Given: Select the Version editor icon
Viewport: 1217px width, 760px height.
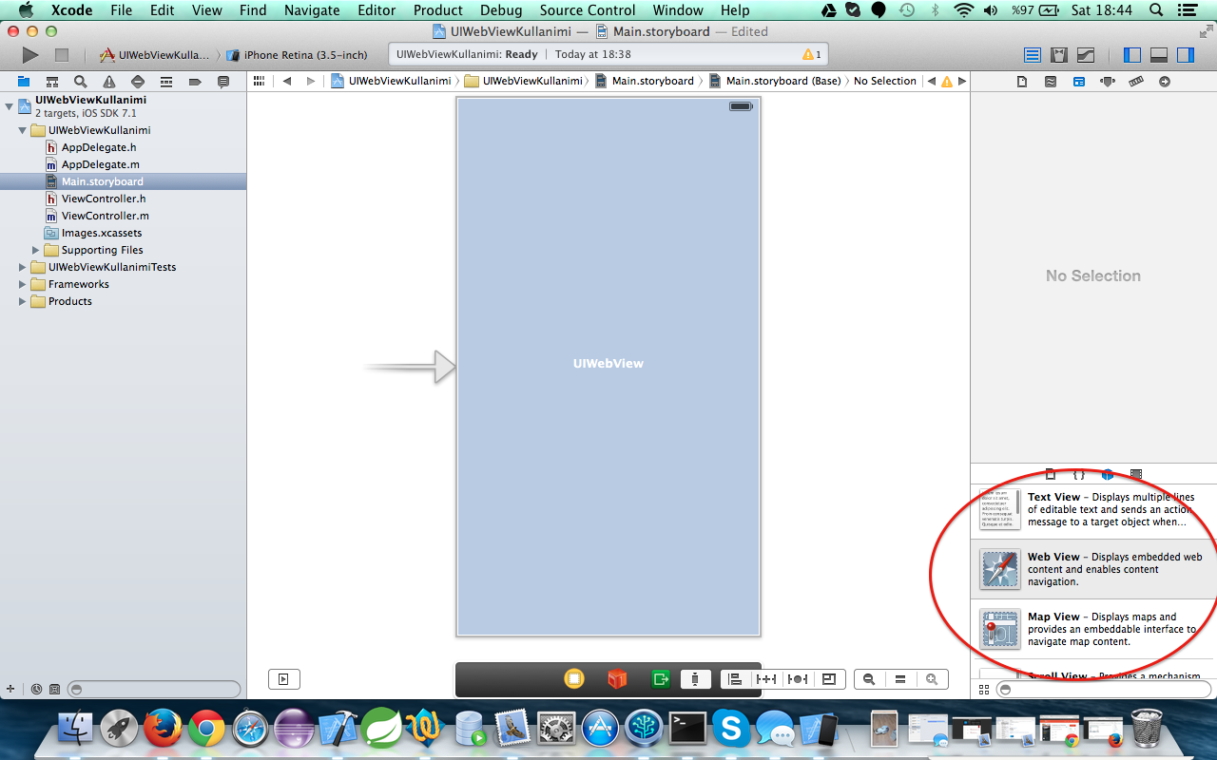Looking at the screenshot, I should point(1086,55).
